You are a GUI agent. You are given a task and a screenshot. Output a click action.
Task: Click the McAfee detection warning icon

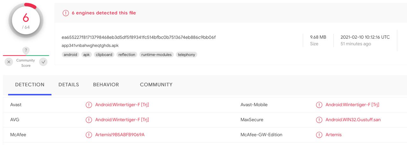pyautogui.click(x=89, y=135)
